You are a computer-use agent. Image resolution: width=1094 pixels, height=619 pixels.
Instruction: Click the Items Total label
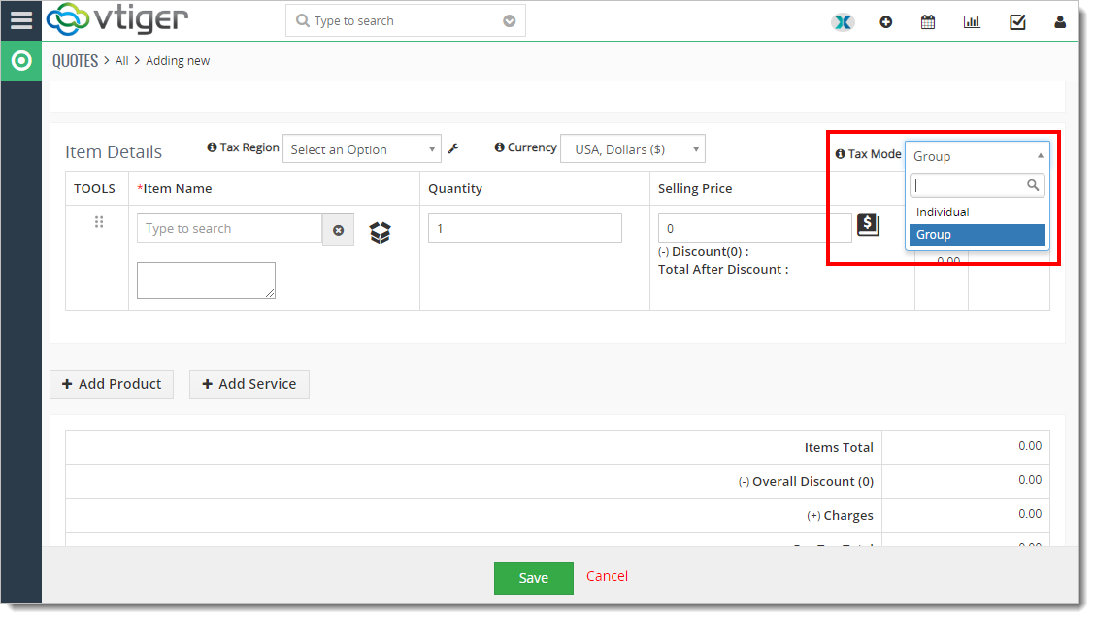coord(839,447)
